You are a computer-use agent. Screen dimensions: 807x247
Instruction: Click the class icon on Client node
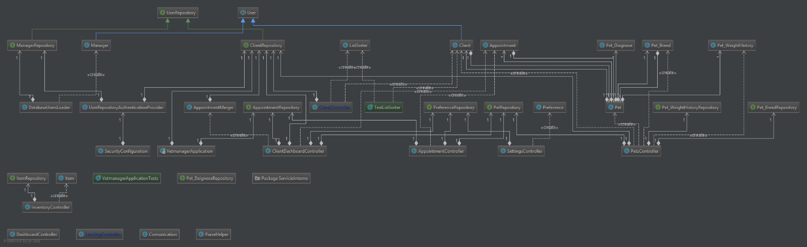tap(454, 45)
